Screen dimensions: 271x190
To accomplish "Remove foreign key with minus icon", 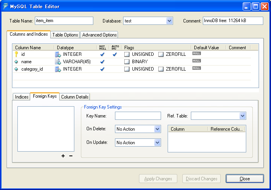I will [71, 156].
